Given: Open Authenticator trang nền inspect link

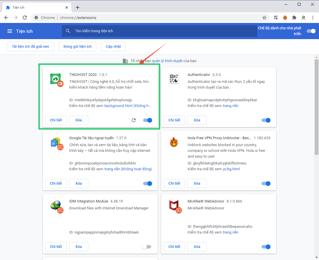Looking at the screenshot, I should point(230,106).
